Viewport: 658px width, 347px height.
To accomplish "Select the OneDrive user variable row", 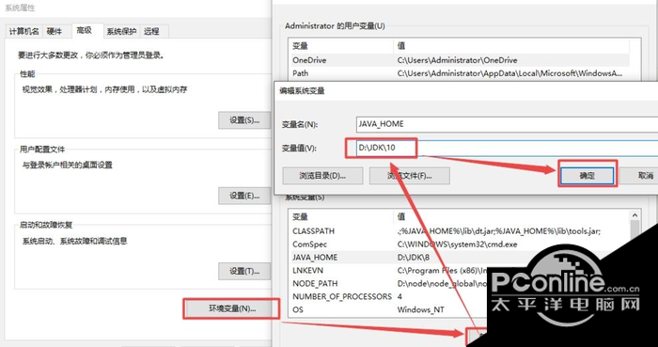I will [461, 60].
